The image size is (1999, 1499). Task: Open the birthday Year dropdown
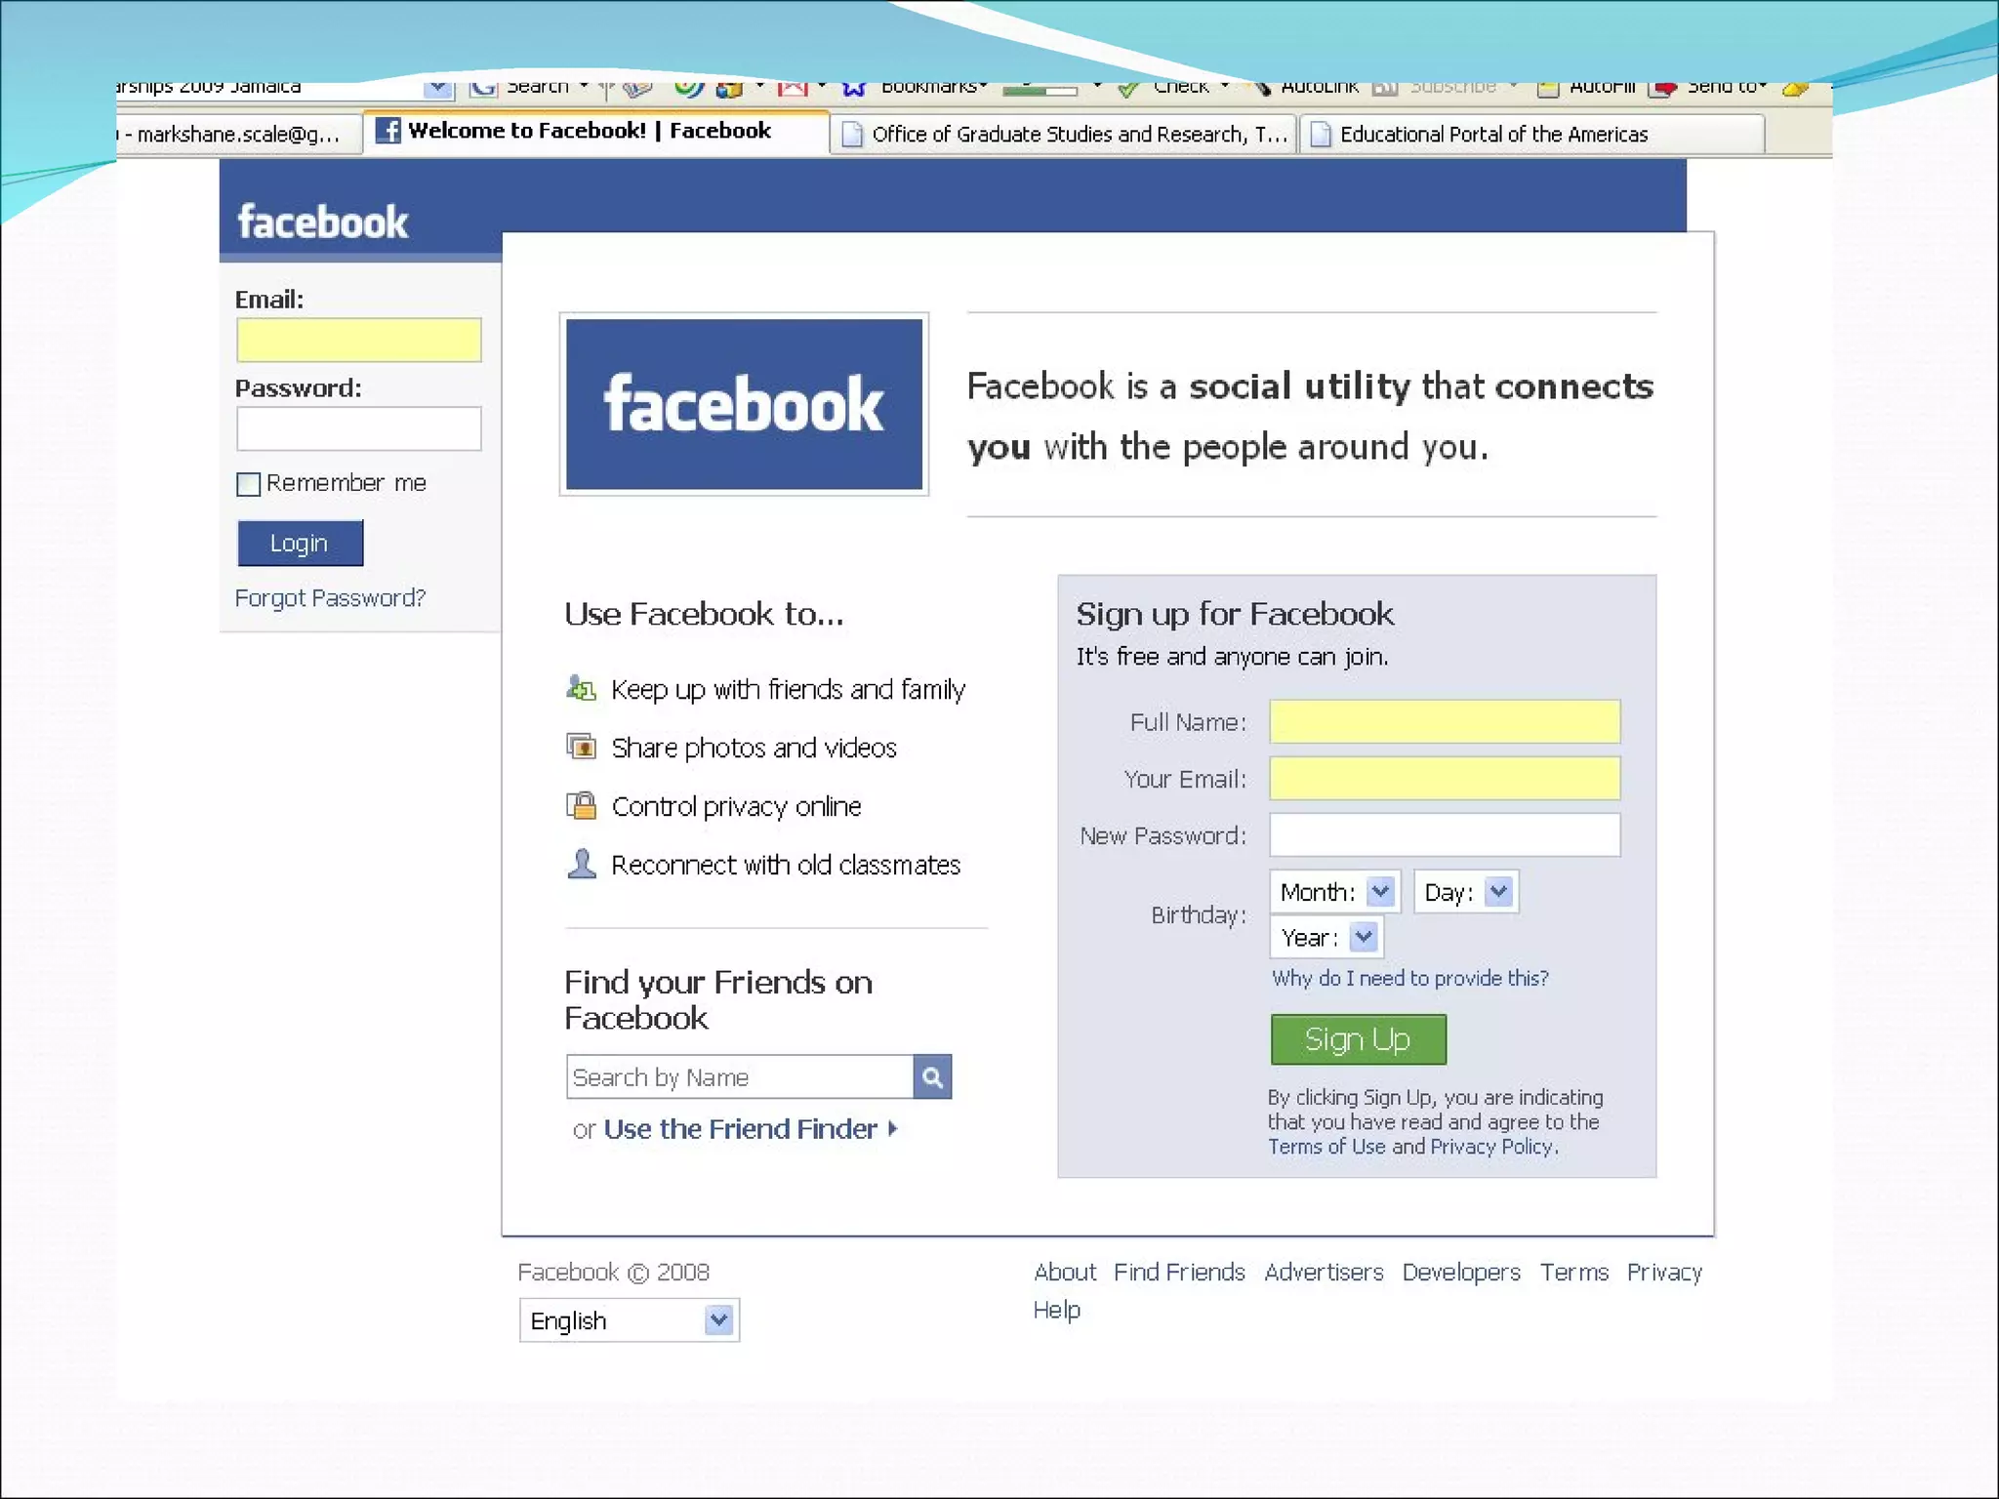tap(1363, 937)
